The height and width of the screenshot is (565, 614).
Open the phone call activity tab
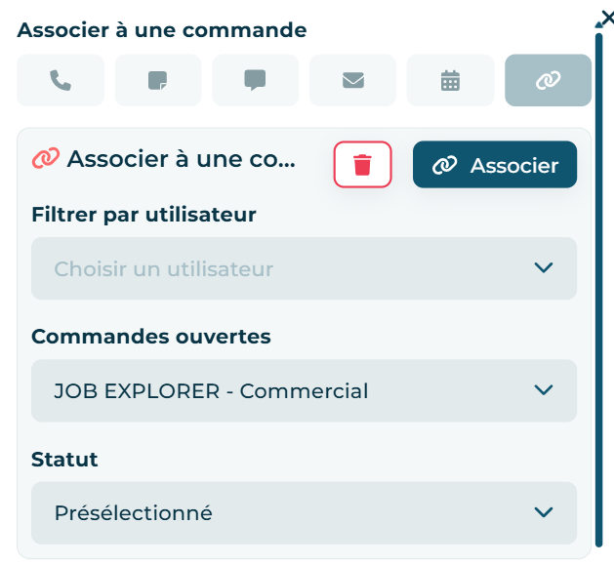[61, 80]
